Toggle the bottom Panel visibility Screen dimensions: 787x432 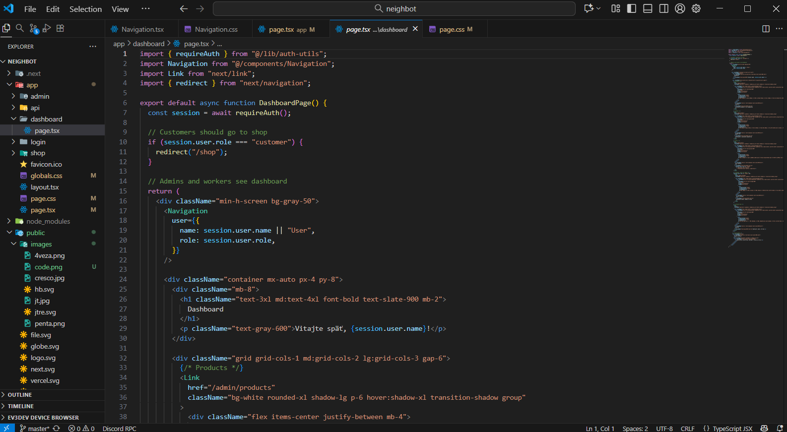point(648,8)
